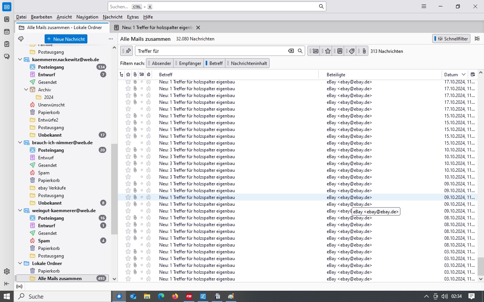Enable filtering by Absender
Viewport: 484px width, 302px height.
160,63
